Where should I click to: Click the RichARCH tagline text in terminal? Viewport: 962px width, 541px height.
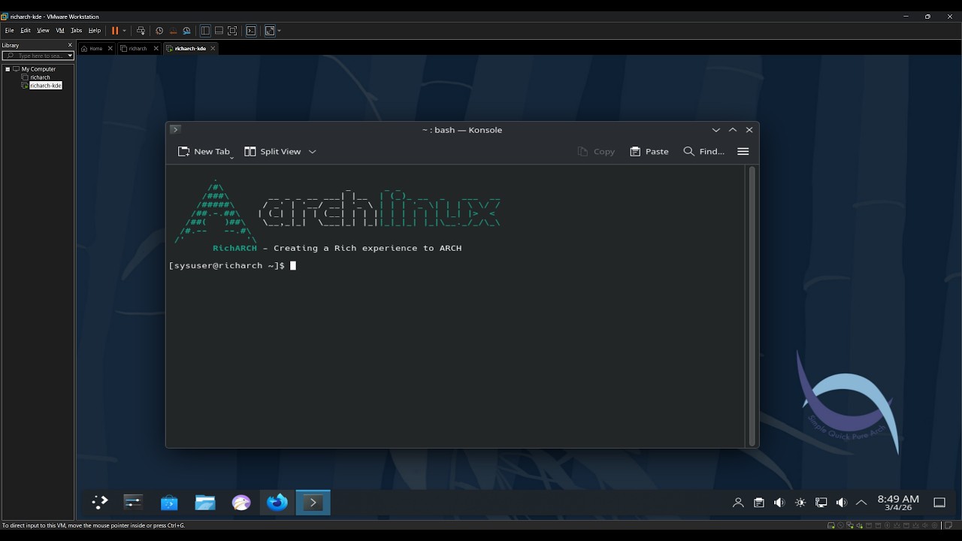click(337, 248)
